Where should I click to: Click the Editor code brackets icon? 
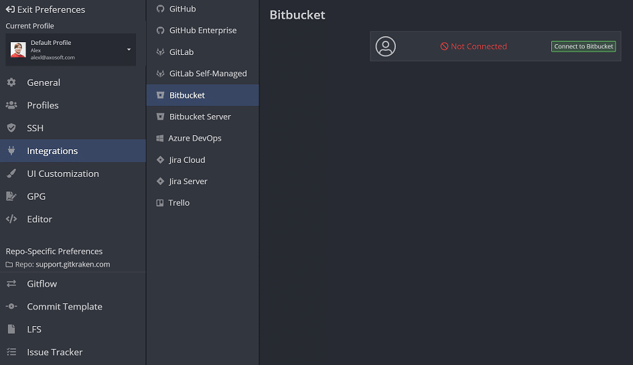point(11,219)
